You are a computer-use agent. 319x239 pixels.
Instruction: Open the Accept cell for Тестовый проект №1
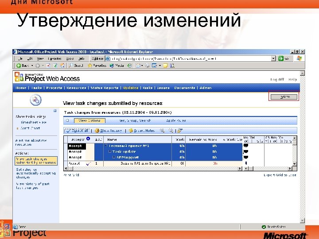pos(77,146)
